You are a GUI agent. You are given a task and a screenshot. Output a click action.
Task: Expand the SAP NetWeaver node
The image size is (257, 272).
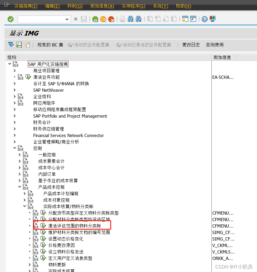point(15,90)
